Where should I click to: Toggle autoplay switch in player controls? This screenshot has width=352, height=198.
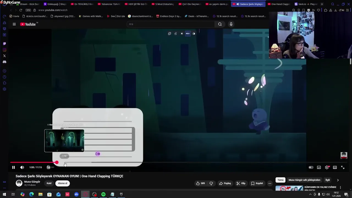point(311,167)
